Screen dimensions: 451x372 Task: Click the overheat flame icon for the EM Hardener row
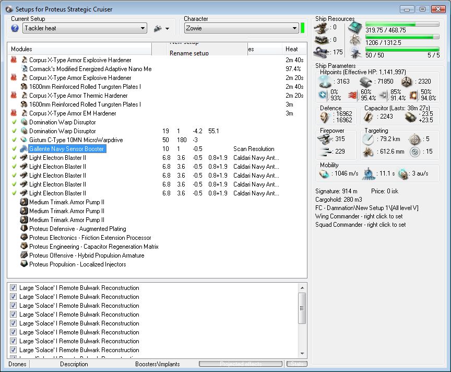point(14,113)
